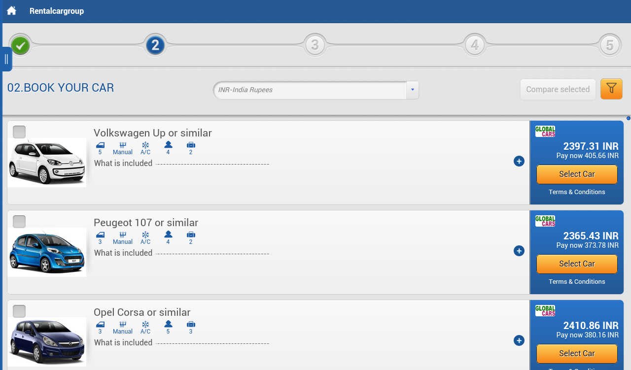Click Volkswagen Up A/C snowflake icon
Screen dimensions: 631x370
point(145,145)
